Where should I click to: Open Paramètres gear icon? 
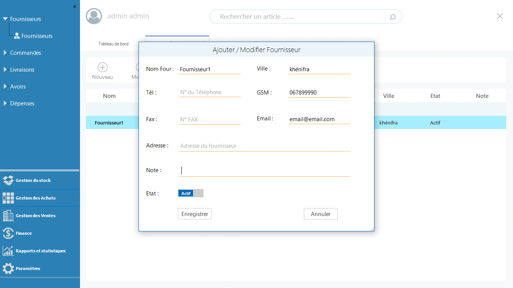coord(8,268)
